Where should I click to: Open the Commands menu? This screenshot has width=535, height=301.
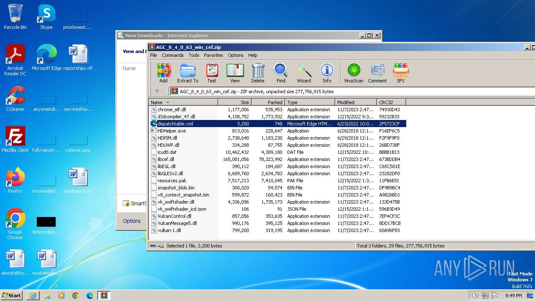173,55
